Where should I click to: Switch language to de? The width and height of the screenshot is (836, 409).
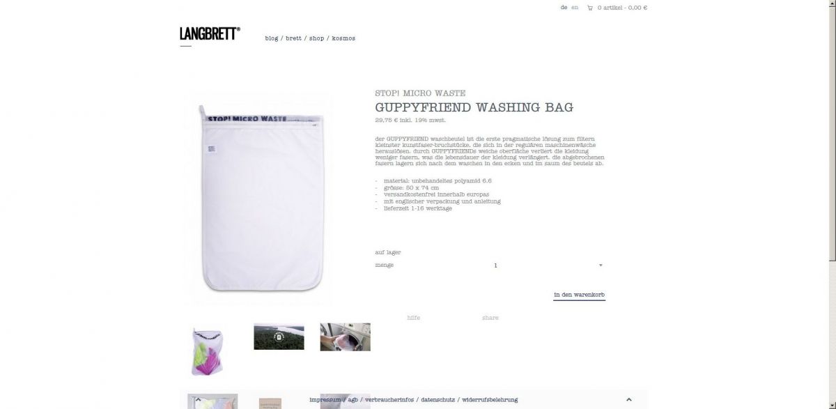click(564, 7)
